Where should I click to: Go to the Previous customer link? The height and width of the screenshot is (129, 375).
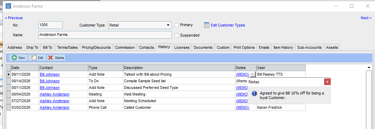pyautogui.click(x=14, y=18)
